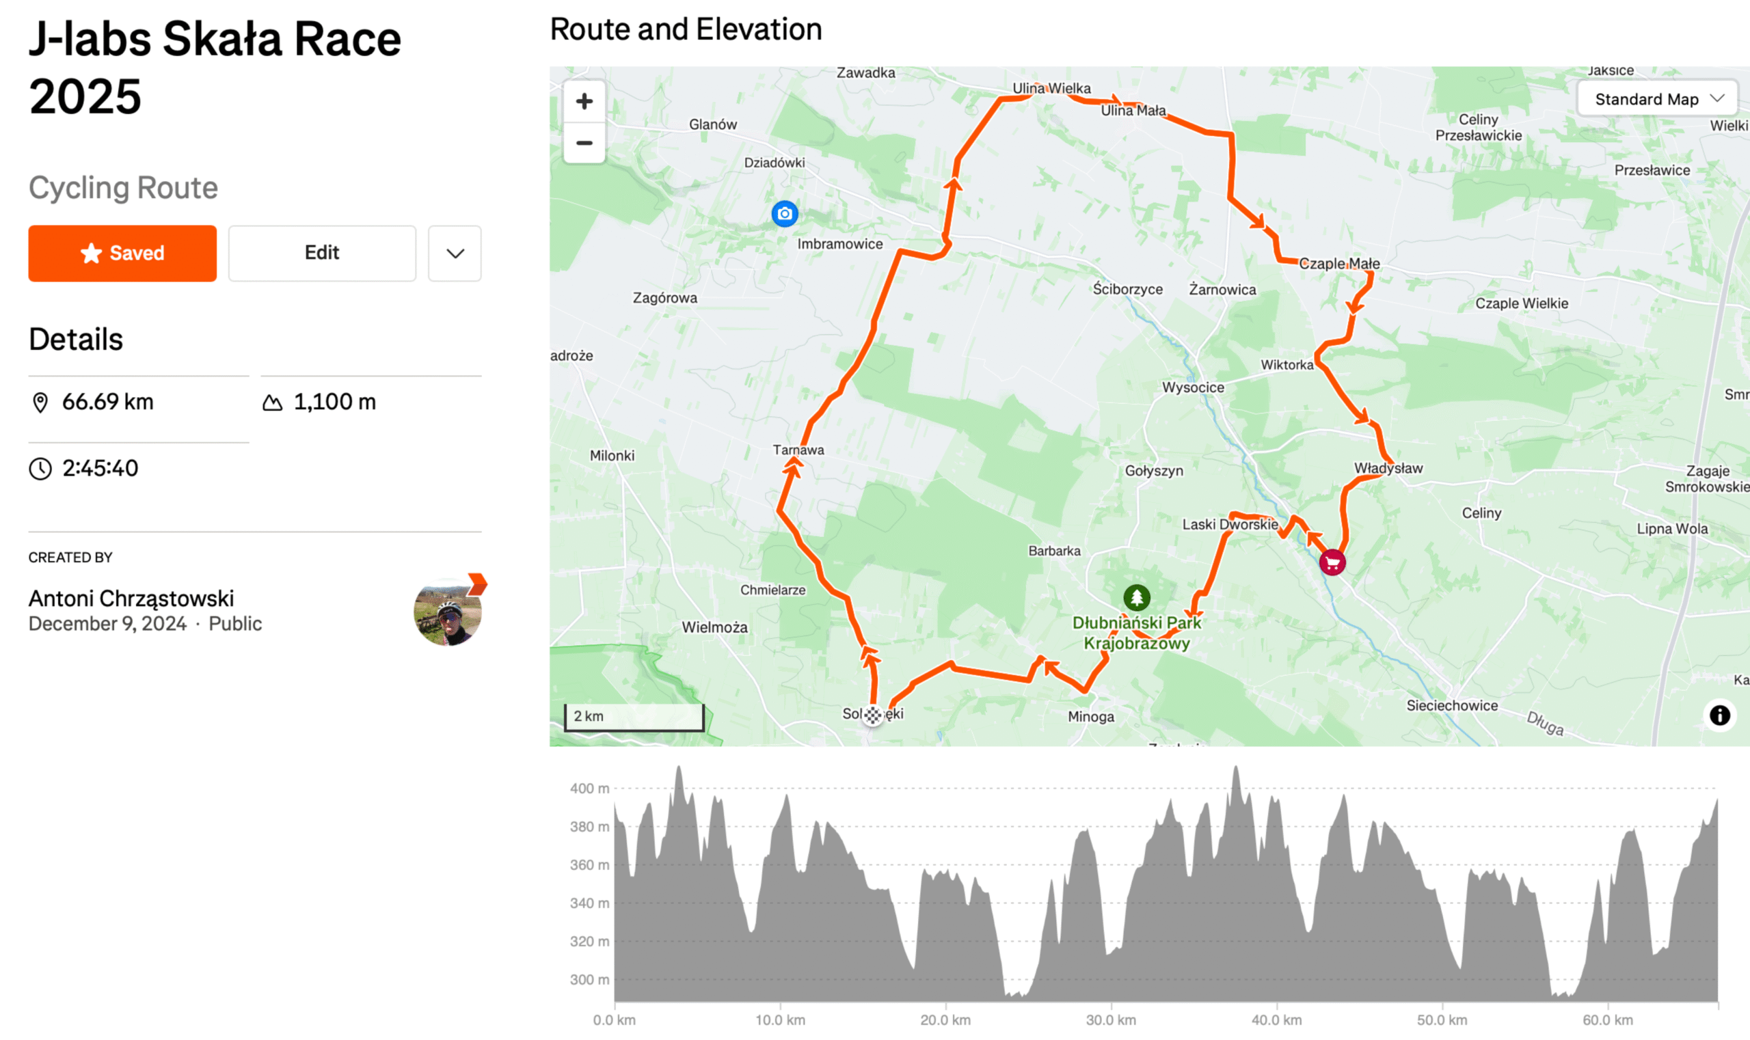Click the Edit route button
This screenshot has width=1750, height=1040.
coord(322,253)
